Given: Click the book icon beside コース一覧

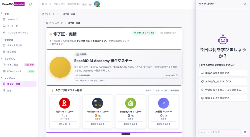Looking at the screenshot, I should pyautogui.click(x=4, y=26).
